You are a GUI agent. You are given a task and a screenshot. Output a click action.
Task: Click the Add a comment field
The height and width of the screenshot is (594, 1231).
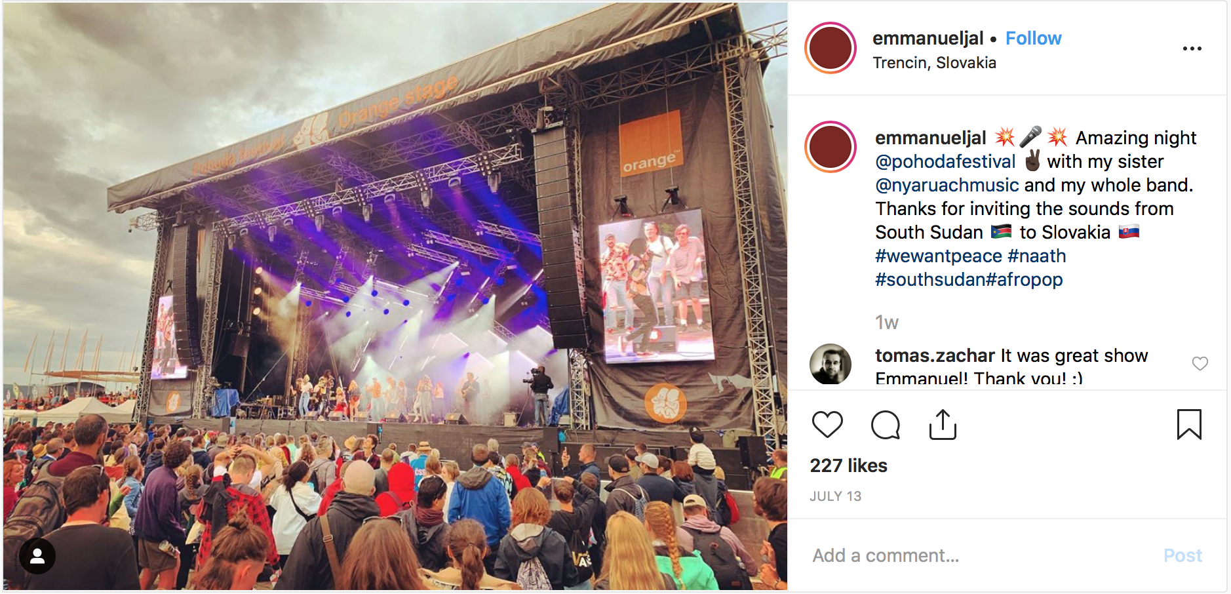(983, 555)
